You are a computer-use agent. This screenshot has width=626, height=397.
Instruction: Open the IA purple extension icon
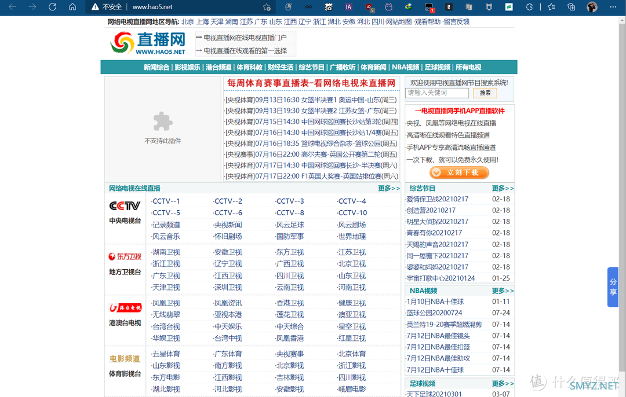coord(348,7)
